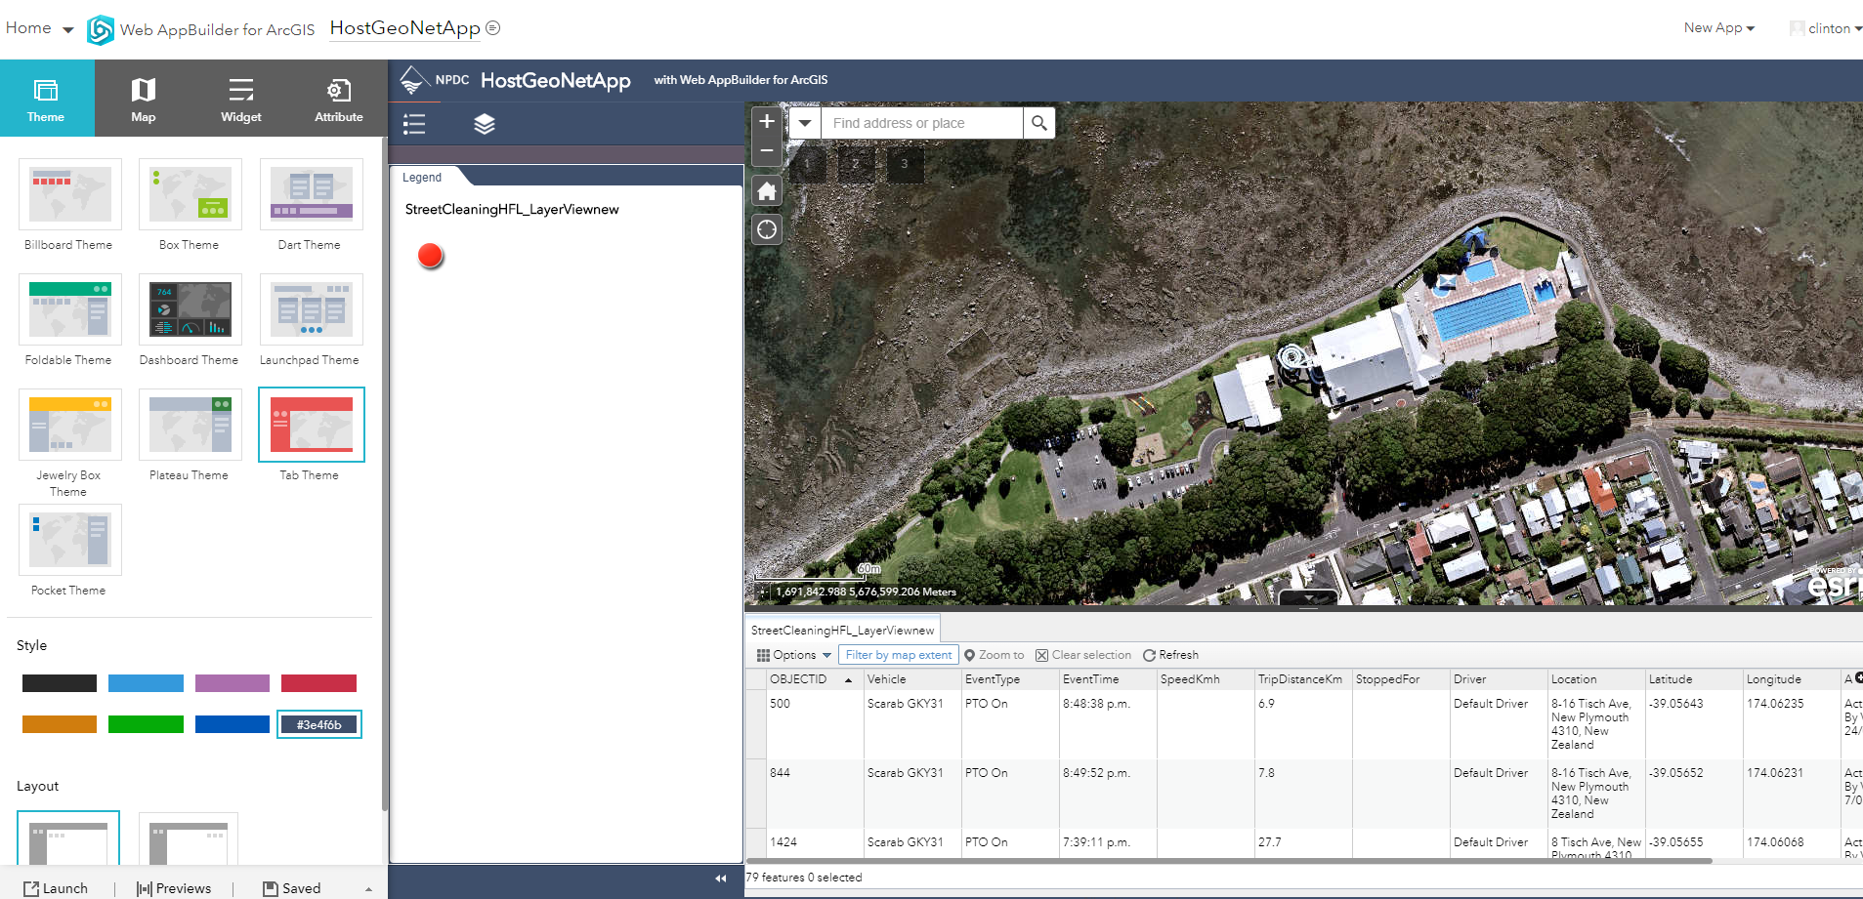
Task: Toggle Filter by map extent
Action: 898,655
